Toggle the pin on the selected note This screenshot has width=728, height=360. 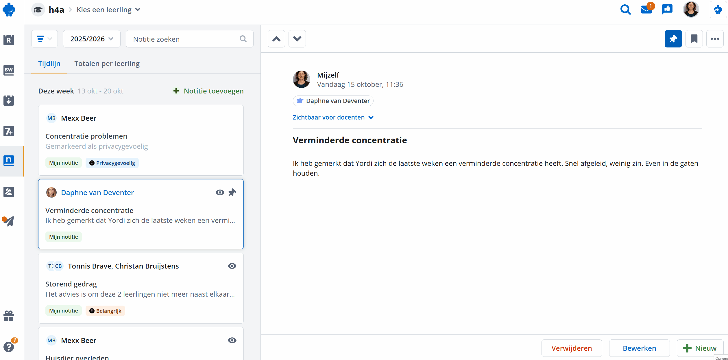(x=232, y=192)
